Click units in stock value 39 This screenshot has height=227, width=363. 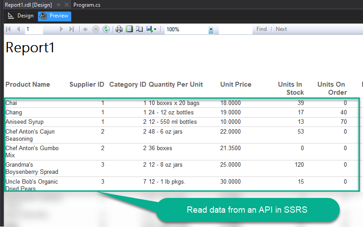[301, 103]
